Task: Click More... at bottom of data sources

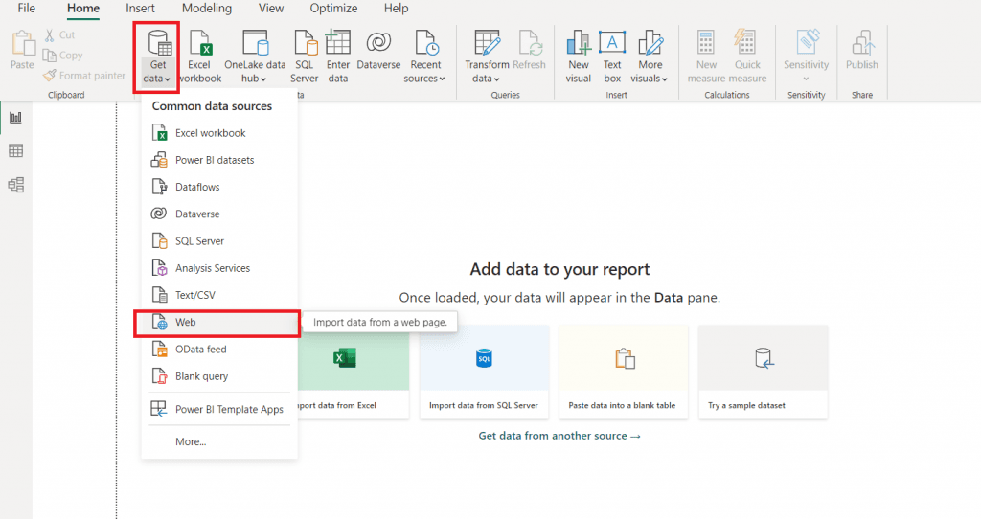Action: (x=191, y=441)
